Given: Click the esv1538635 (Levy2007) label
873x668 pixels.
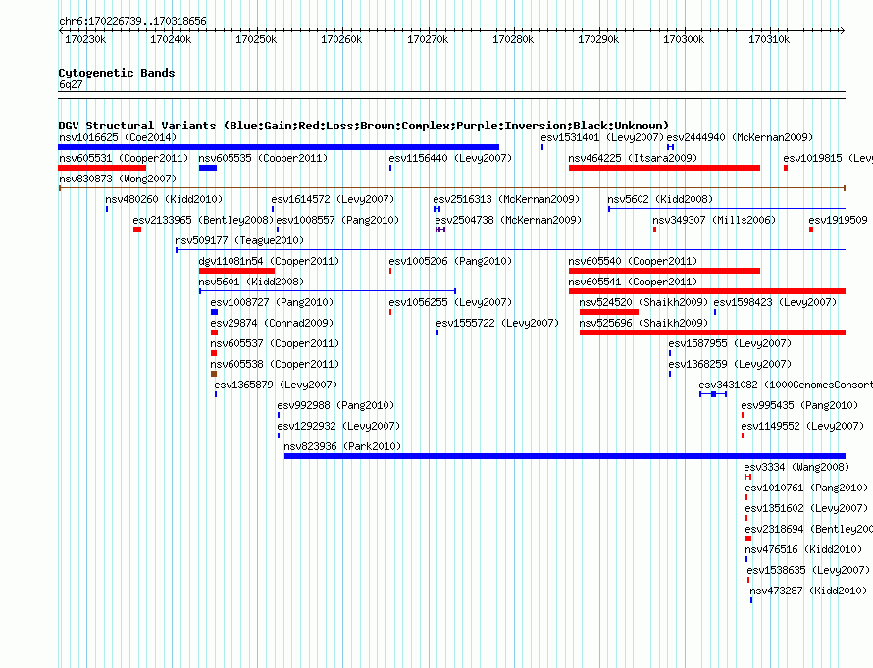Looking at the screenshot, I should [808, 570].
